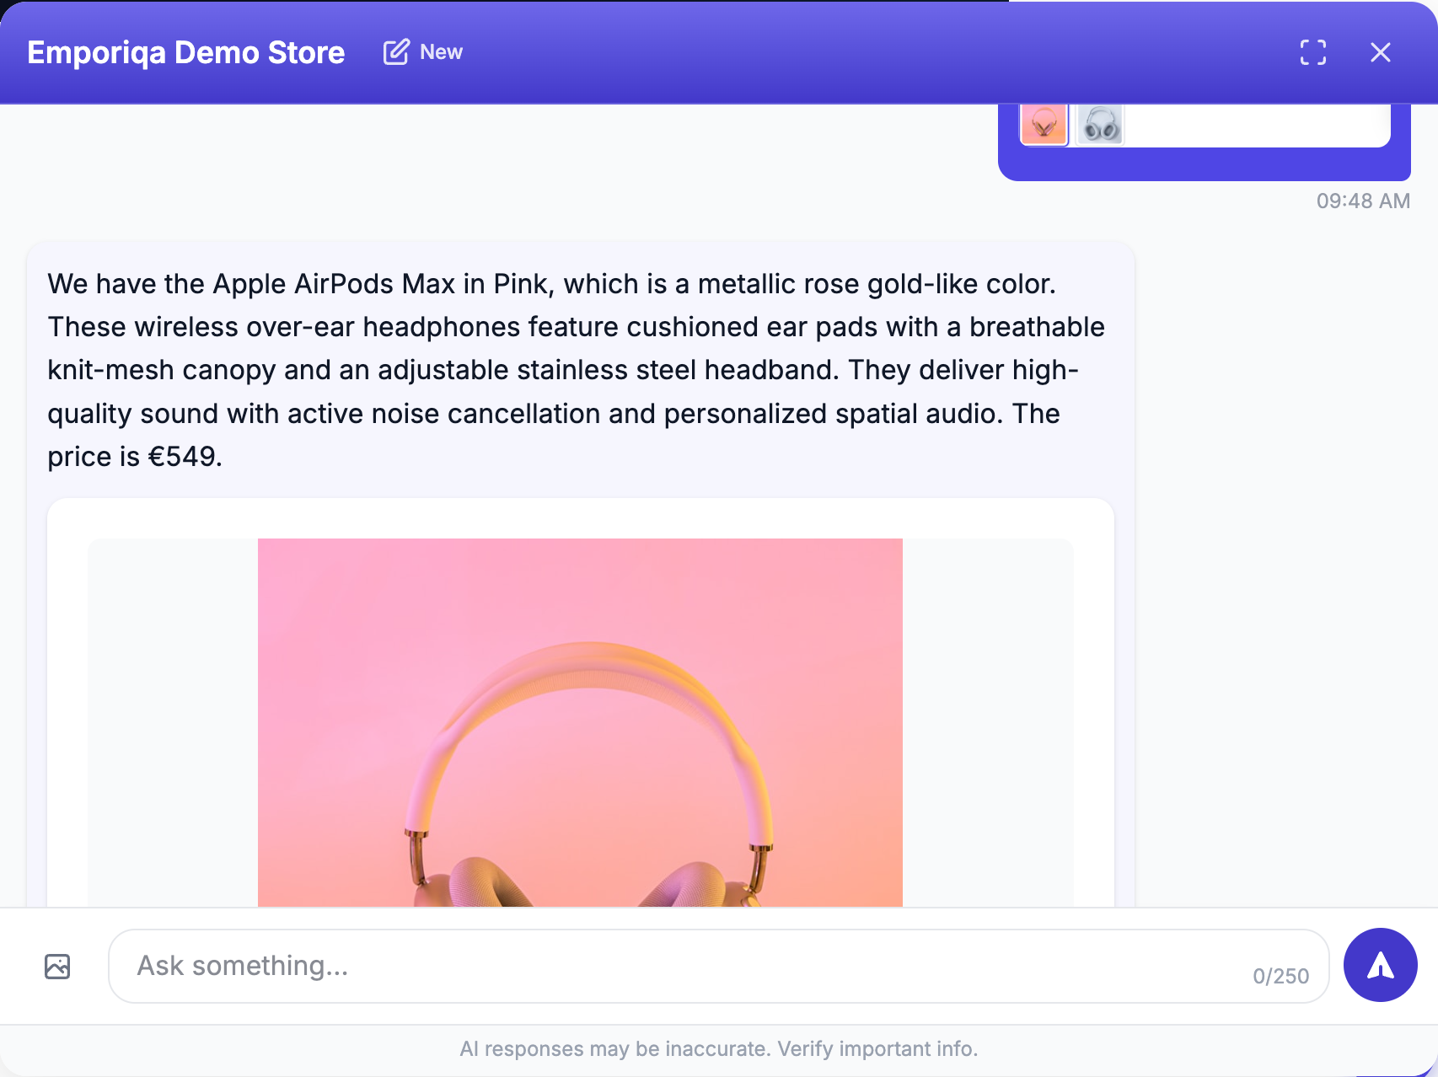The image size is (1438, 1077).
Task: Click the pencil edit icon beside New
Action: pos(396,52)
